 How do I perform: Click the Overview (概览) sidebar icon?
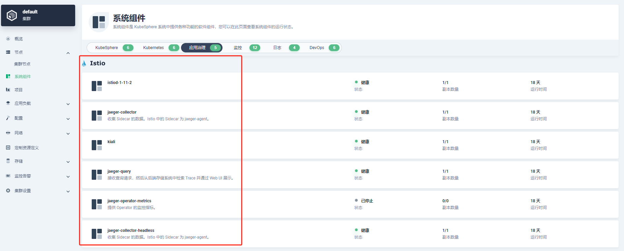pos(8,39)
